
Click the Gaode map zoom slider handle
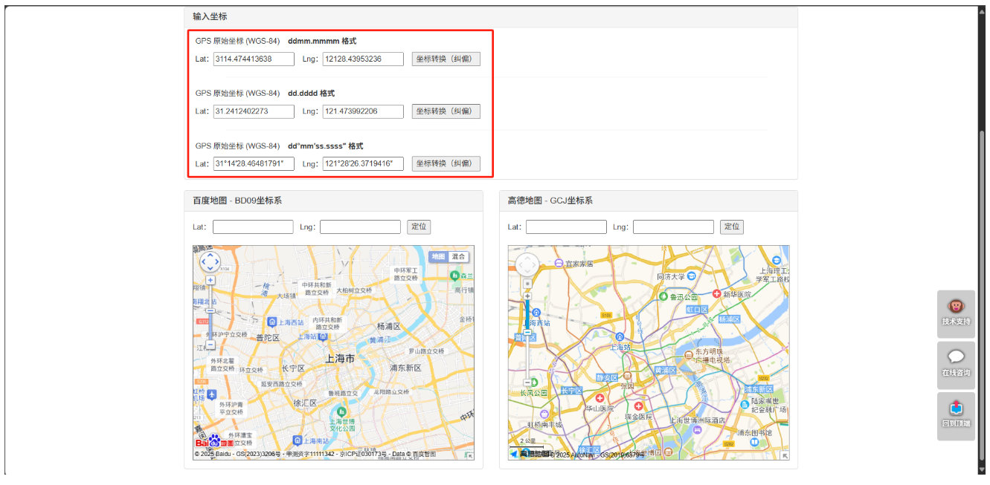coord(527,332)
